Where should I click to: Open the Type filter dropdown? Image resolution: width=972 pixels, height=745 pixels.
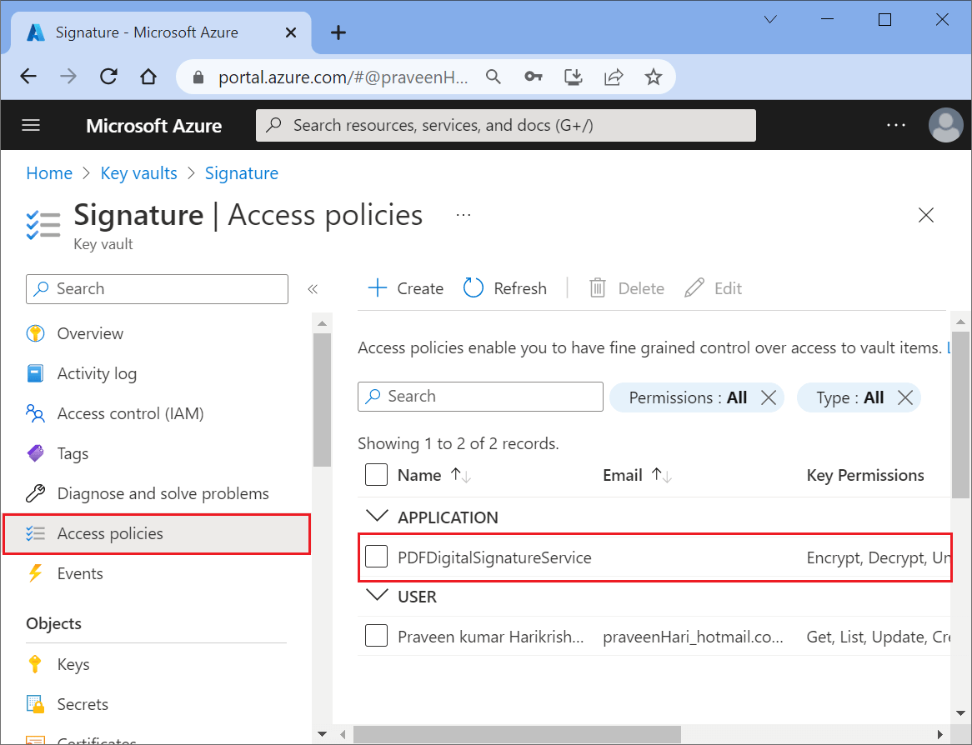[x=850, y=397]
